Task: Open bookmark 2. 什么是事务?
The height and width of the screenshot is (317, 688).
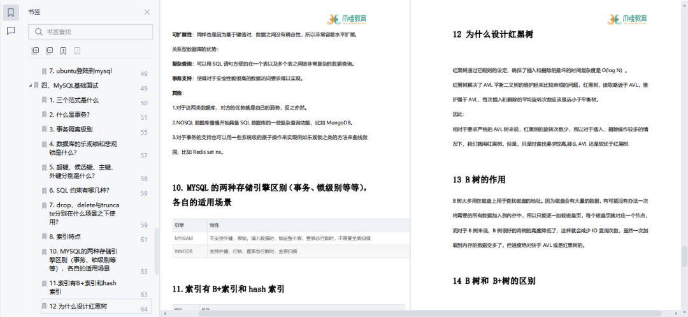Action: [x=70, y=115]
